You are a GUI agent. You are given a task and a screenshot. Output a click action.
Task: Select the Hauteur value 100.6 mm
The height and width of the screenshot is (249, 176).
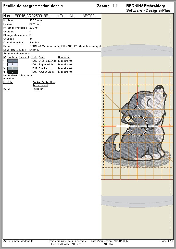click(35, 20)
